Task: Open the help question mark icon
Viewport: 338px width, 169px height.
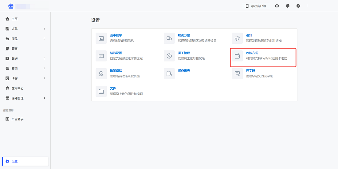Action: click(298, 6)
